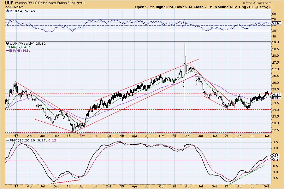This screenshot has height=189, width=284.
Task: Click year 20 on price panel date axis
Action: (x=175, y=136)
